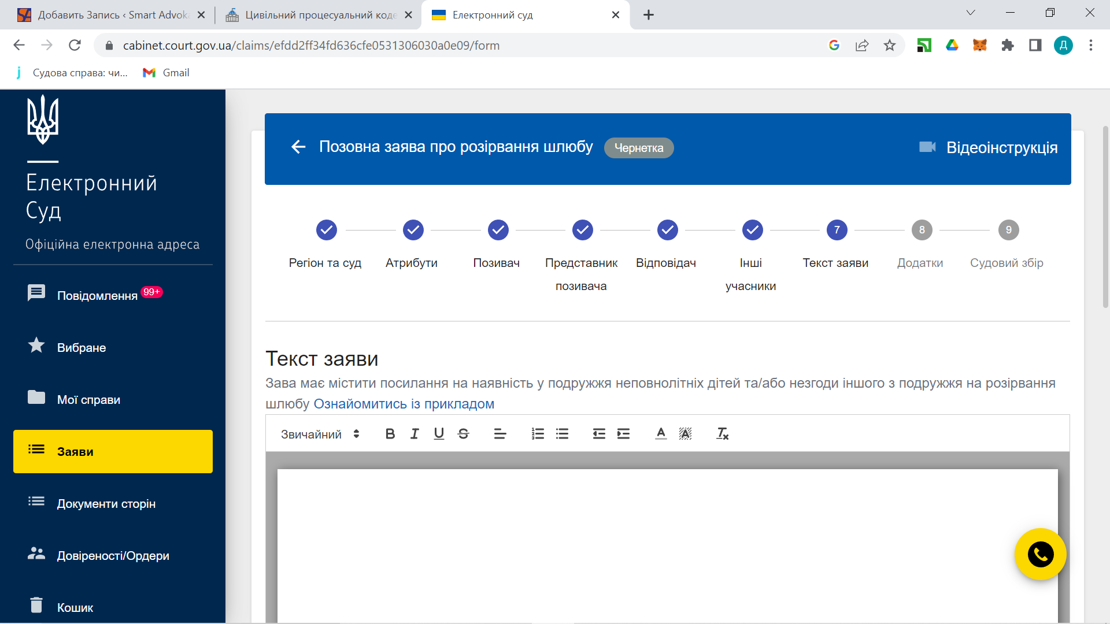
Task: Clear text formatting icon
Action: click(722, 434)
